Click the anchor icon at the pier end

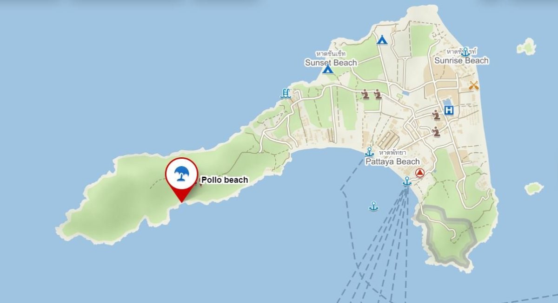(x=407, y=181)
